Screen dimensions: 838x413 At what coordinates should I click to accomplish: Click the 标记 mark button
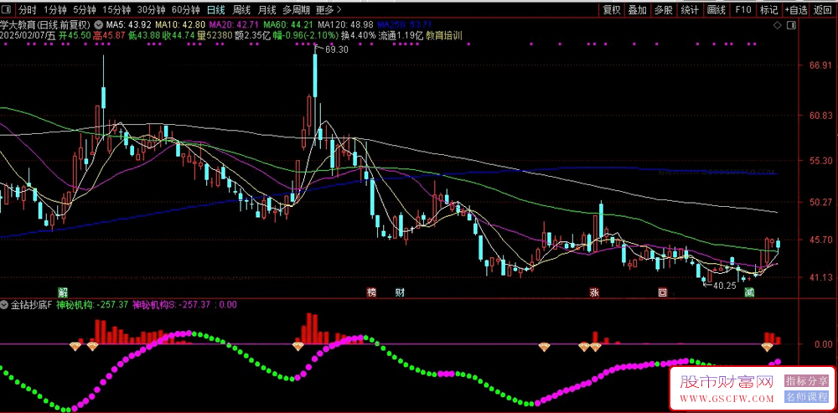[x=769, y=9]
